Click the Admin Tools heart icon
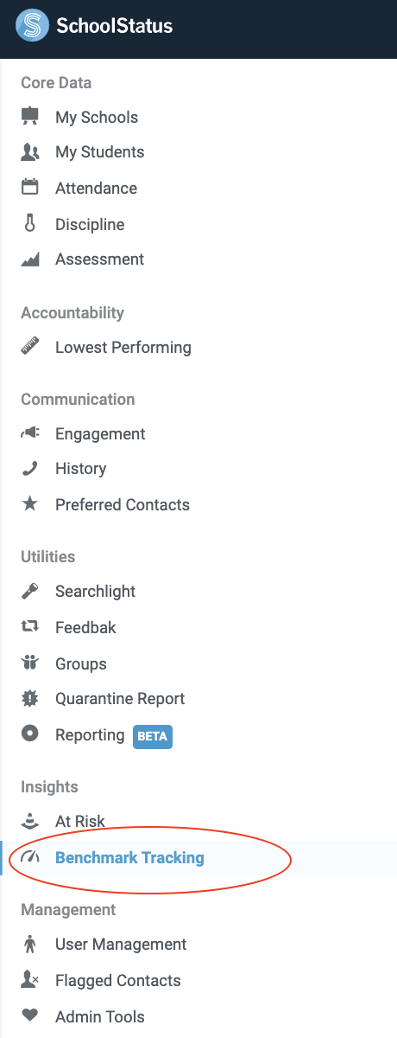The height and width of the screenshot is (1038, 397). [30, 1016]
